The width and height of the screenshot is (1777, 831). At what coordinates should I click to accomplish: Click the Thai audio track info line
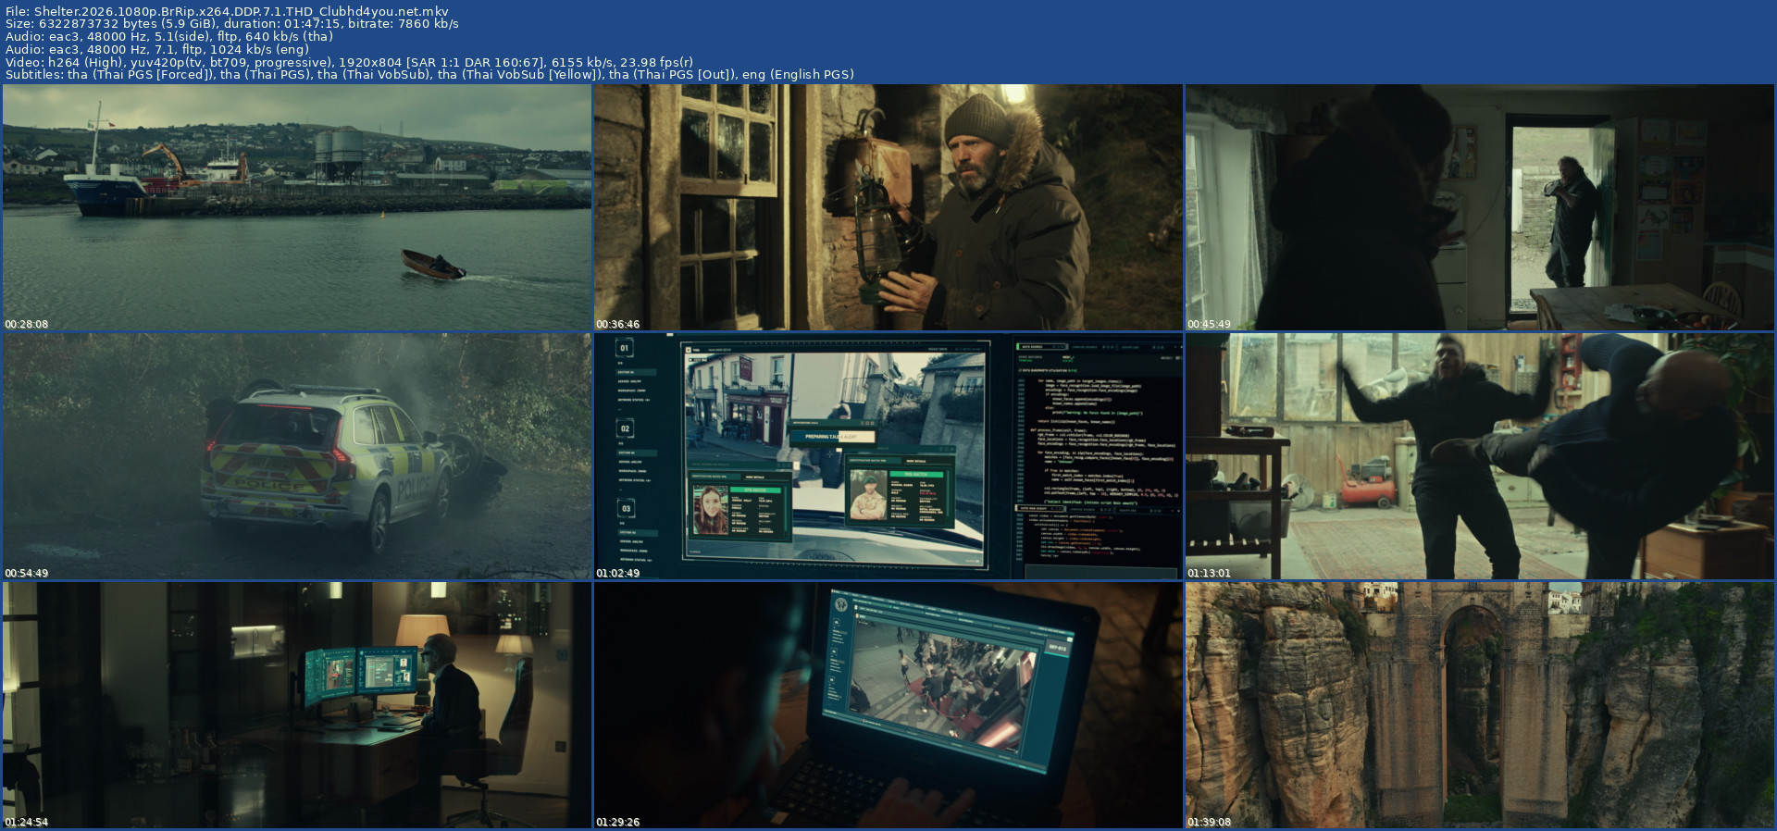tap(168, 37)
